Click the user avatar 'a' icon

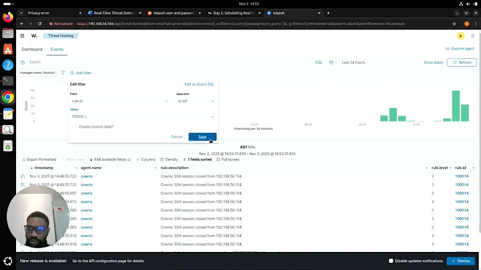pyautogui.click(x=460, y=36)
